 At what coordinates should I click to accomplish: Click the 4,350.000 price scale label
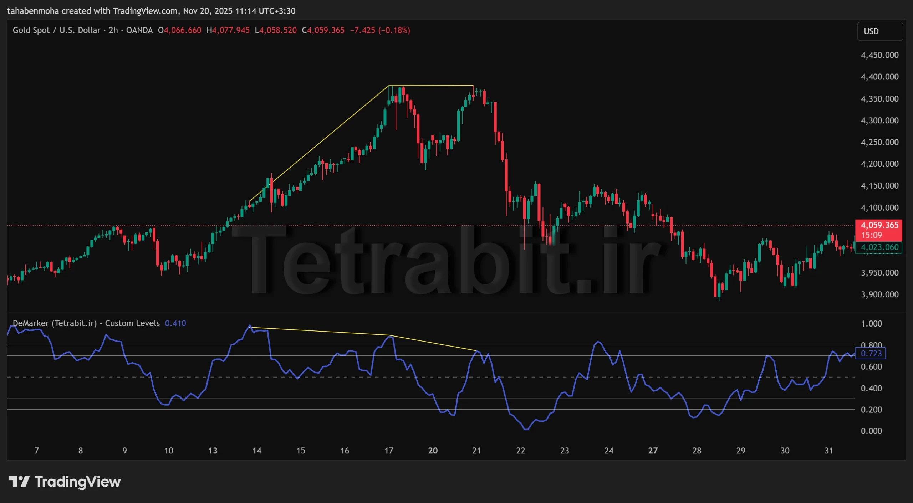[x=879, y=99]
